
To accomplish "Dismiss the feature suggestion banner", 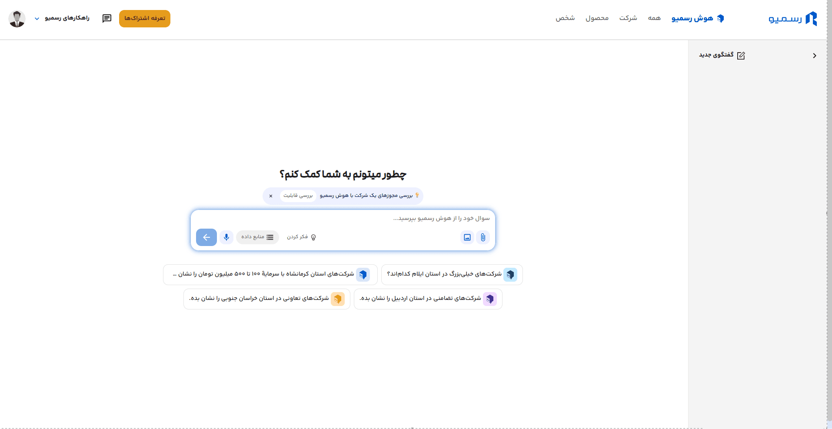I will click(x=271, y=196).
